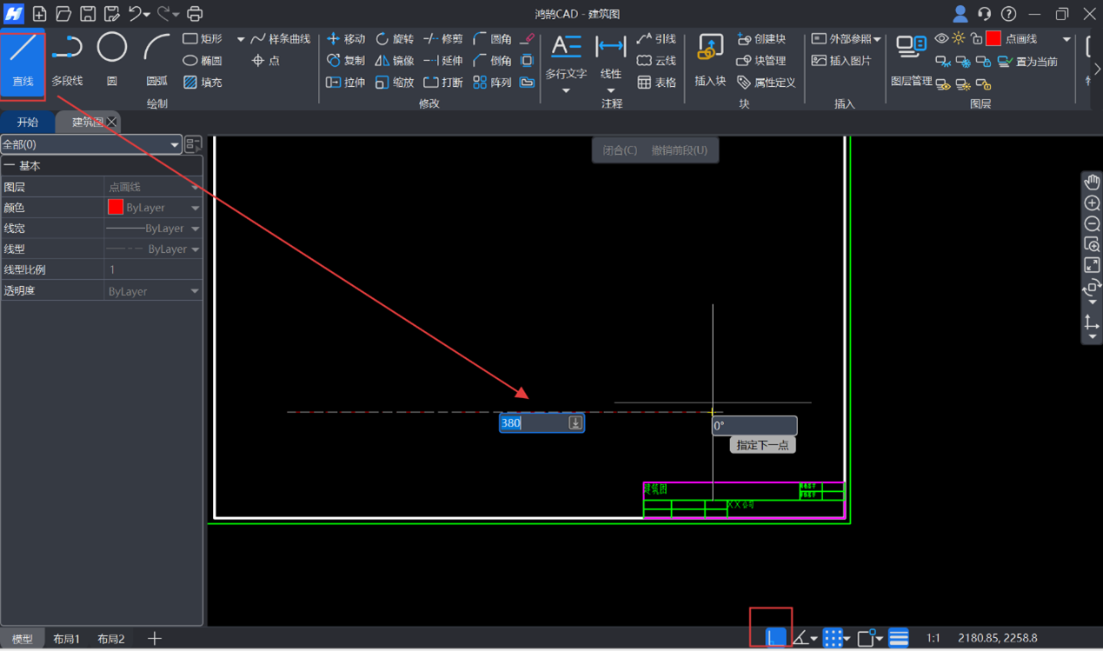Activate the Mirror (镜像) tool
Screen dimensions: 1103x651
[395, 61]
